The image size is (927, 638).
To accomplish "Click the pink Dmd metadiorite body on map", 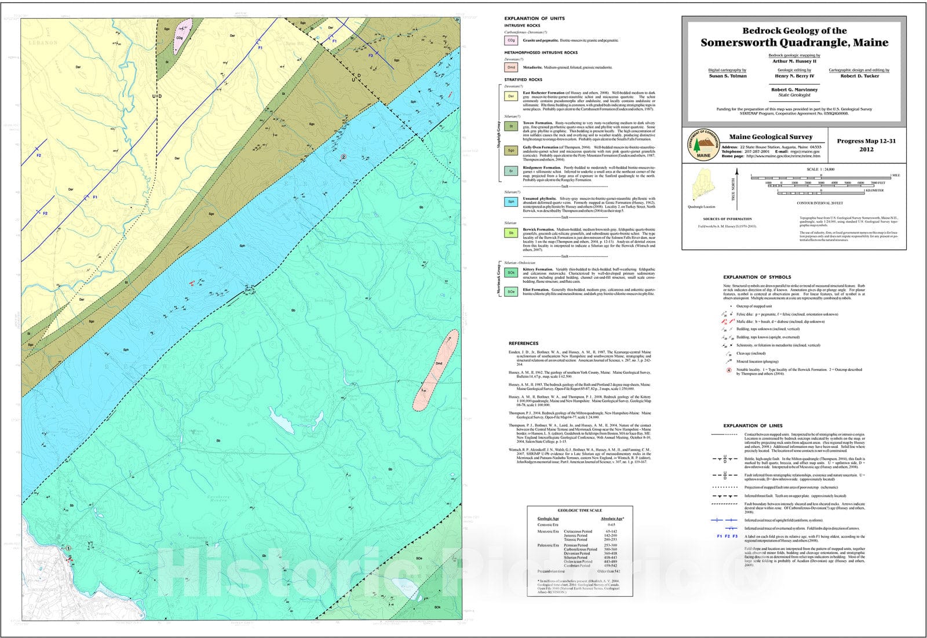I will (x=435, y=370).
